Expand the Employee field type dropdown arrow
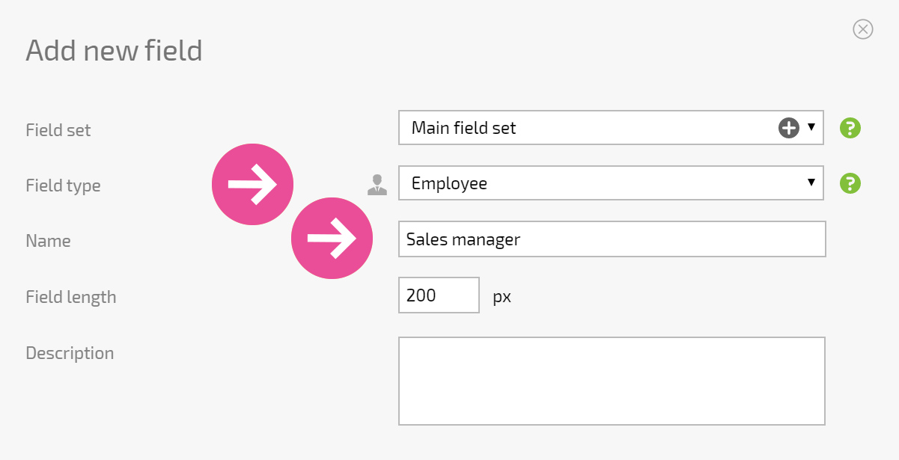 point(811,183)
